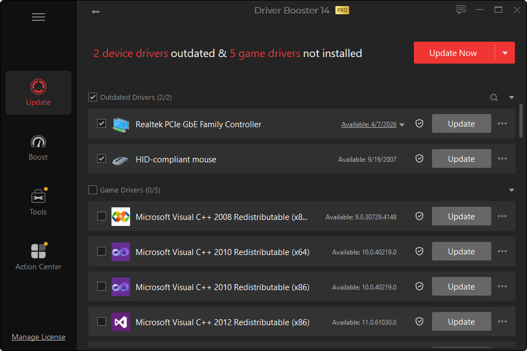Screen dimensions: 527x351
Task: Click 'Available: 11.0.61030.0' version text
Action: (x=364, y=322)
